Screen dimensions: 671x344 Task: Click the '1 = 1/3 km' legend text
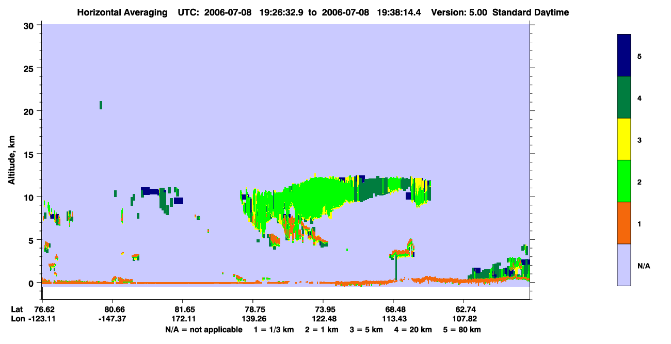(274, 330)
